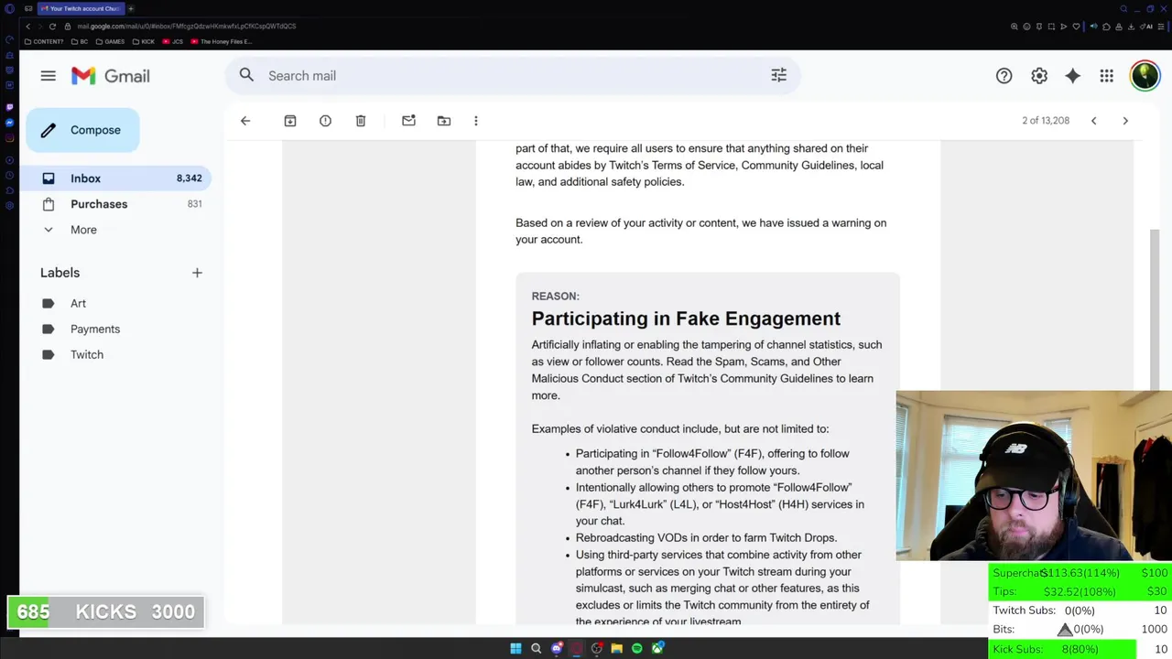Click browser pinboard pin icon
The width and height of the screenshot is (1172, 659).
click(1039, 27)
